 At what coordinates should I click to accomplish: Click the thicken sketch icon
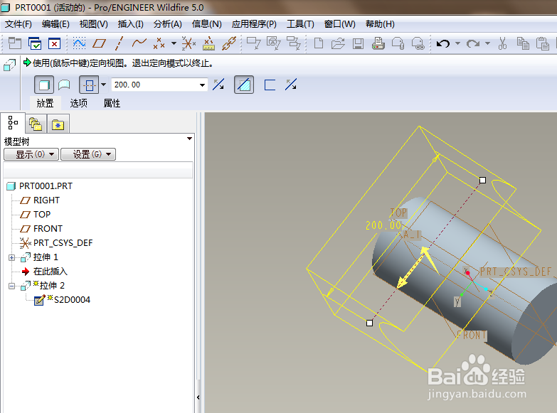coord(270,85)
